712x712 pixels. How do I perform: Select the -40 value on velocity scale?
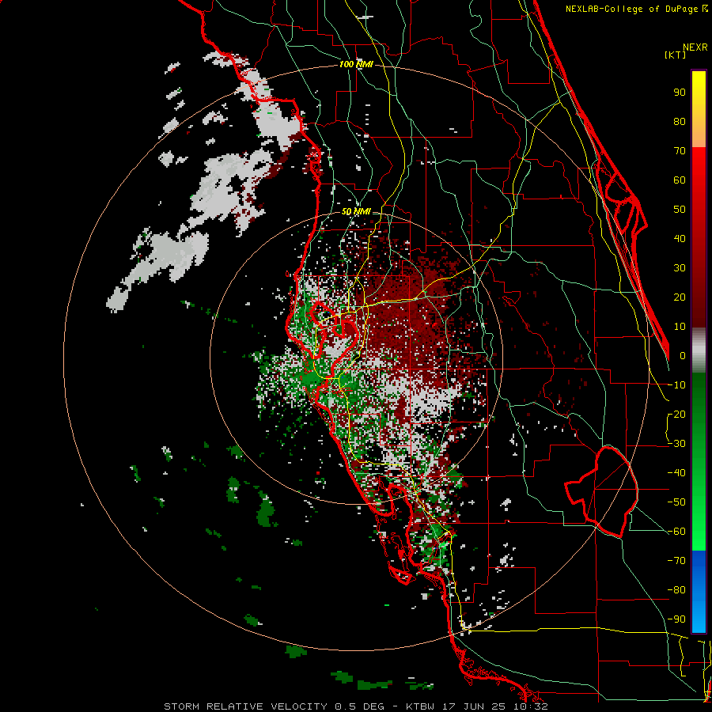pyautogui.click(x=676, y=473)
